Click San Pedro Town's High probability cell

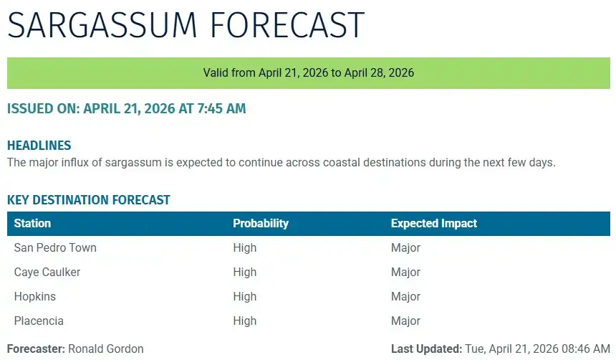pos(244,247)
